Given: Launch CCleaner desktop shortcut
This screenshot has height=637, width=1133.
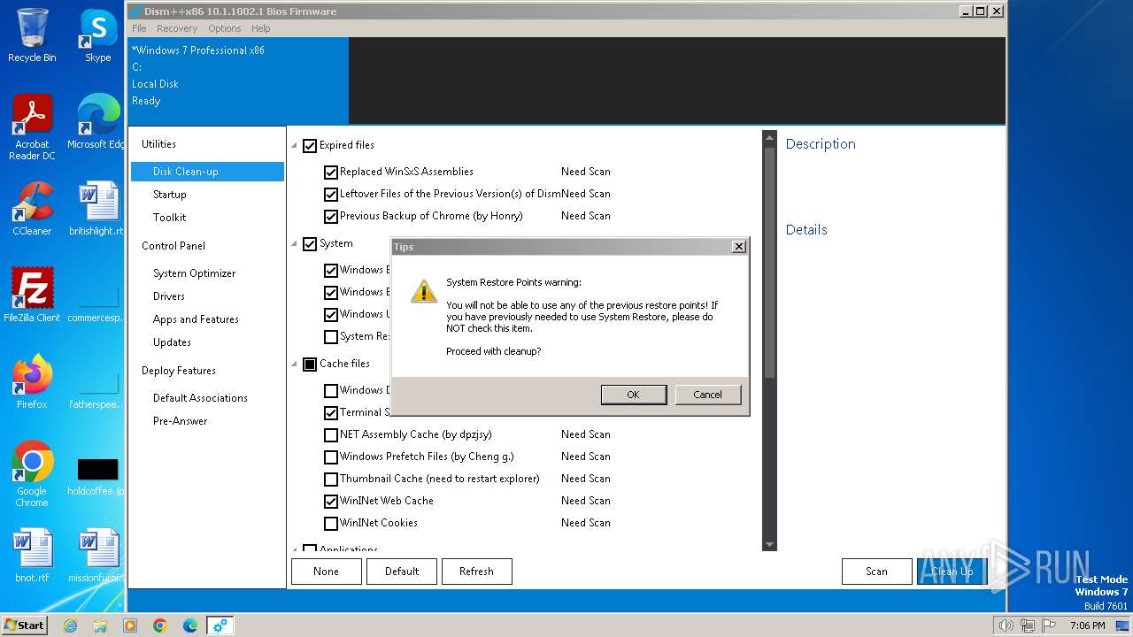Looking at the screenshot, I should point(32,209).
